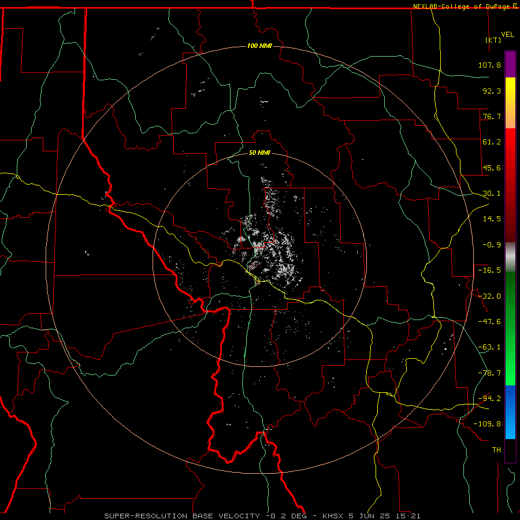520x520 pixels.
Task: Click the VEL legend title
Action: 507,35
